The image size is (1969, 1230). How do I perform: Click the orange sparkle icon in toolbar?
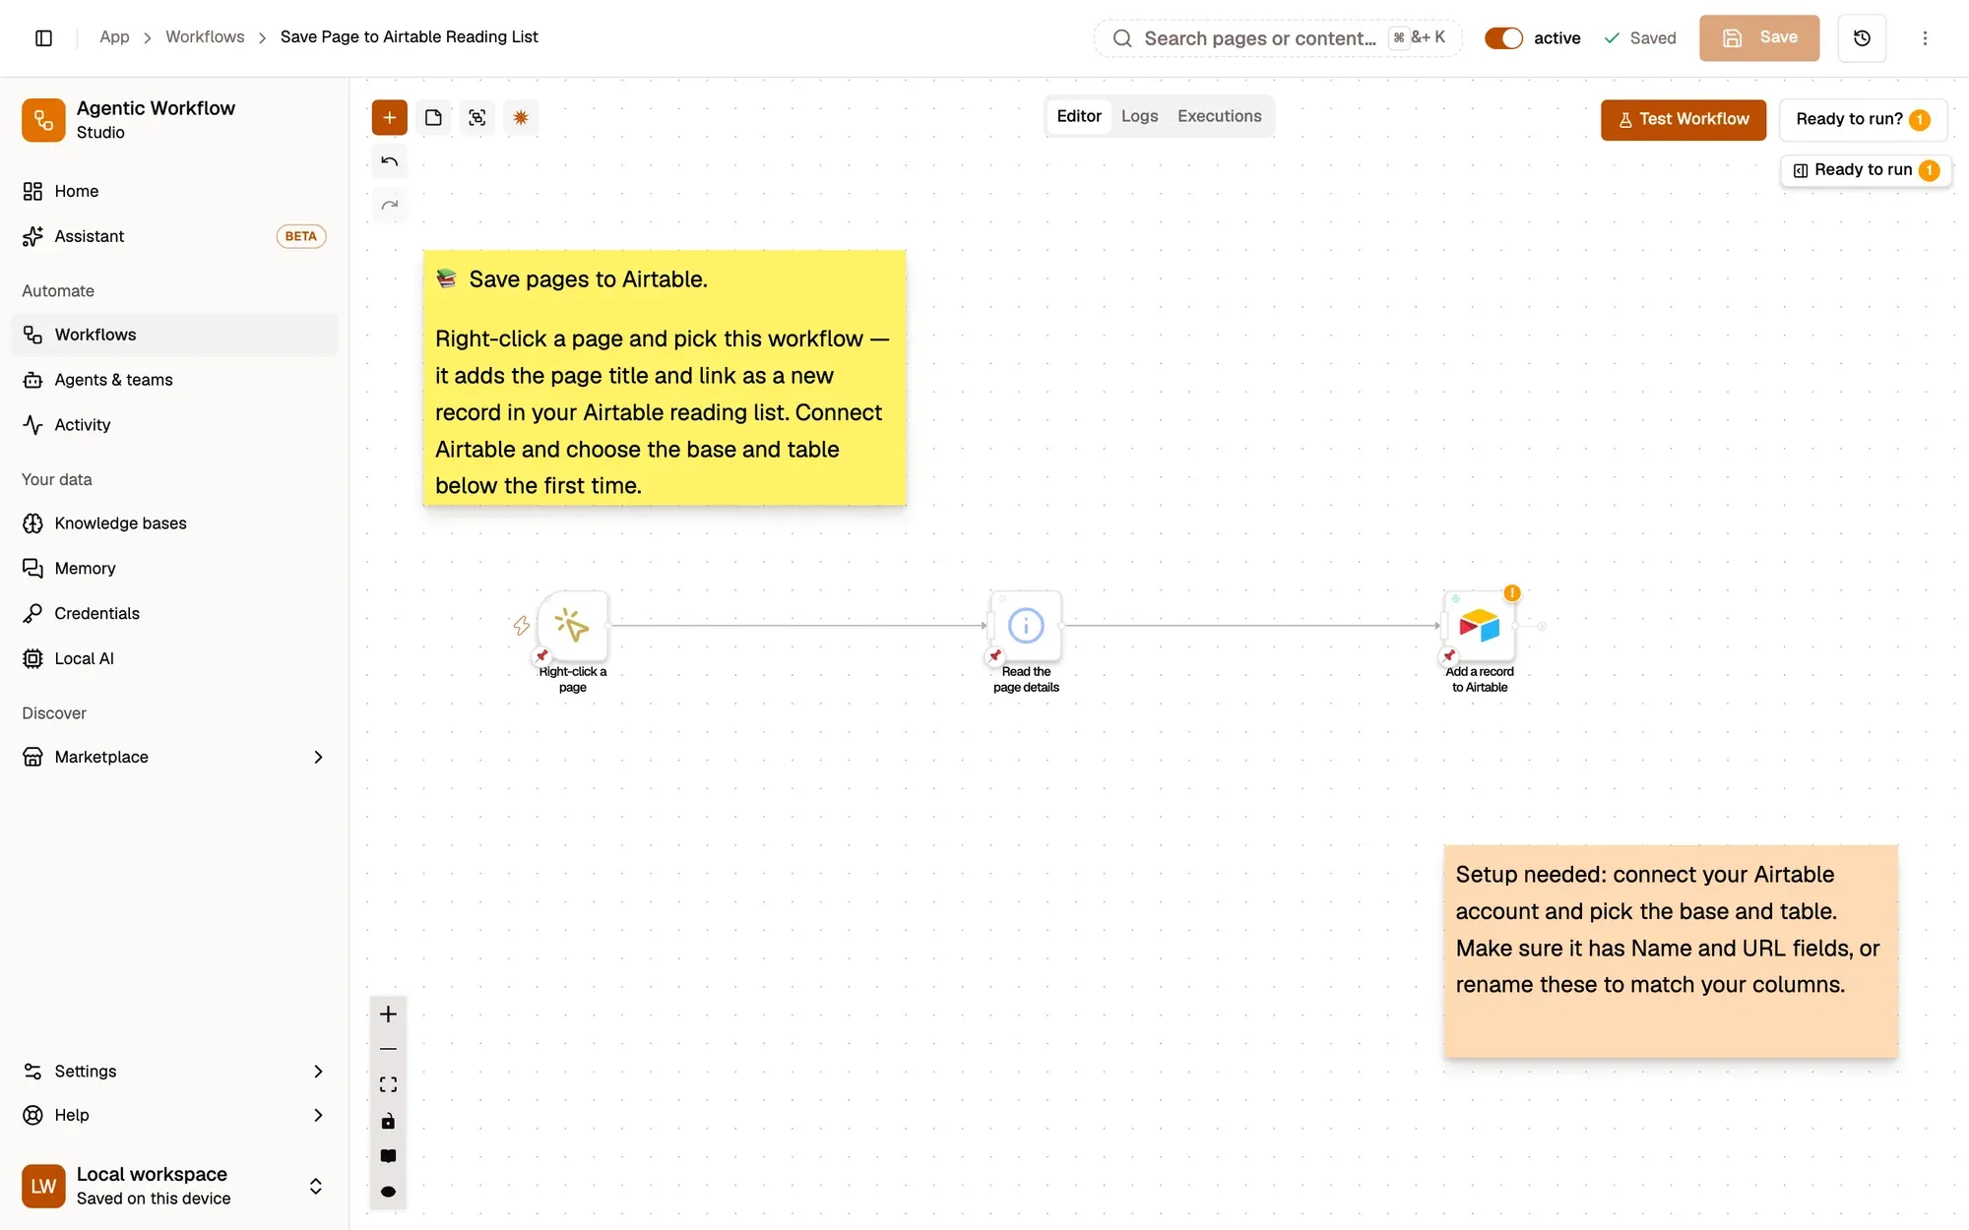click(x=521, y=118)
